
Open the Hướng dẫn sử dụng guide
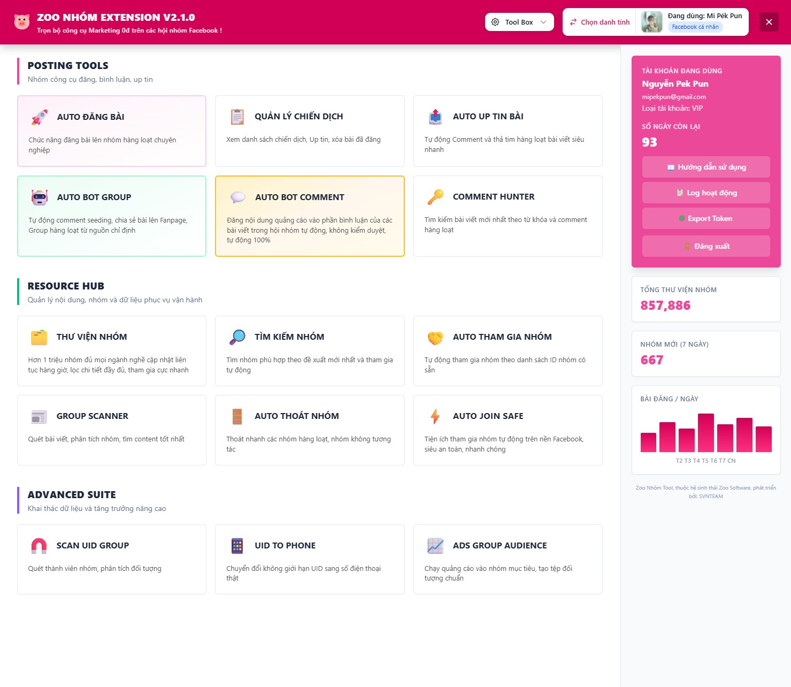pos(706,167)
